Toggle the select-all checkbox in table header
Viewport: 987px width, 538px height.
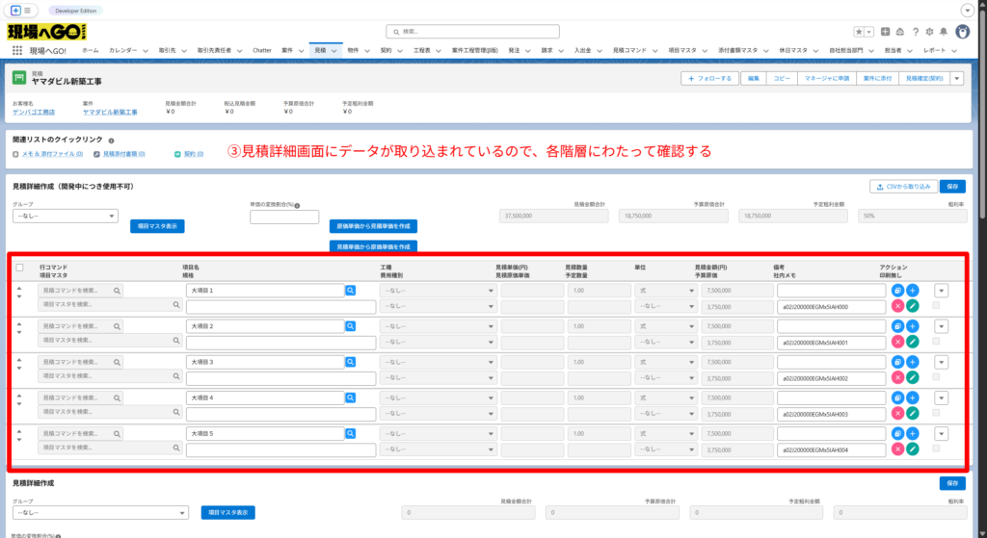[20, 268]
